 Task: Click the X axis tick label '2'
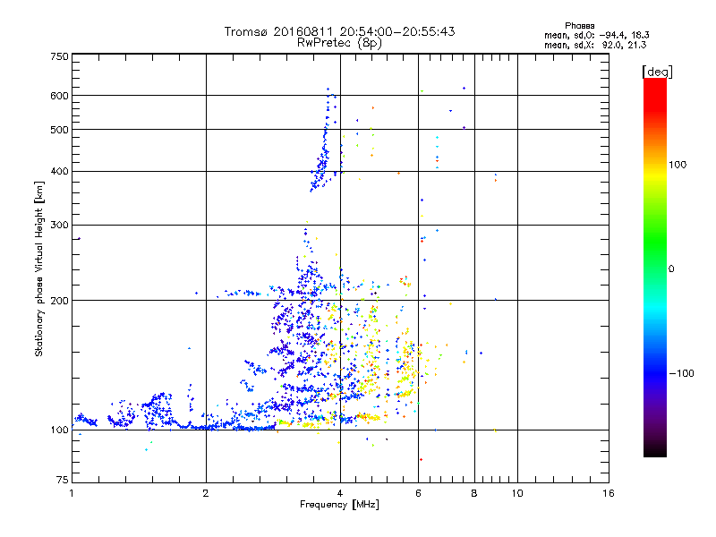tap(206, 493)
